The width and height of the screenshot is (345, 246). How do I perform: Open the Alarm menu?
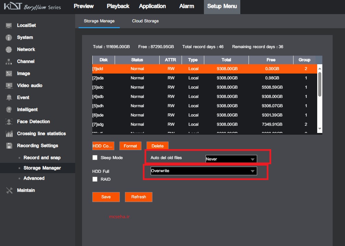[x=187, y=6]
